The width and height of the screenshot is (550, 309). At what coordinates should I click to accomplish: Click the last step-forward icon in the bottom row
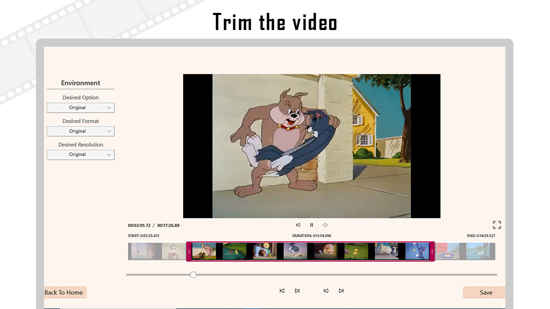click(341, 291)
